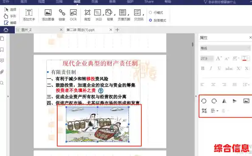
Task: Run the OCR tool
Action: [73, 15]
